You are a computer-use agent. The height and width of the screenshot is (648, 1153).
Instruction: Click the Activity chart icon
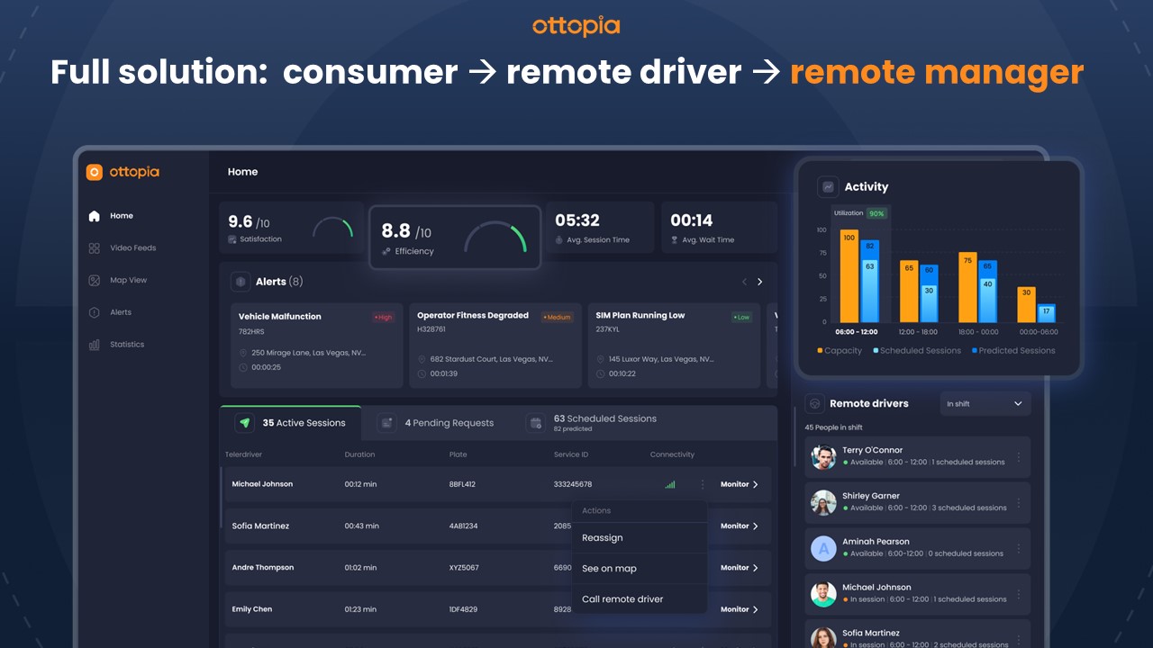point(828,187)
